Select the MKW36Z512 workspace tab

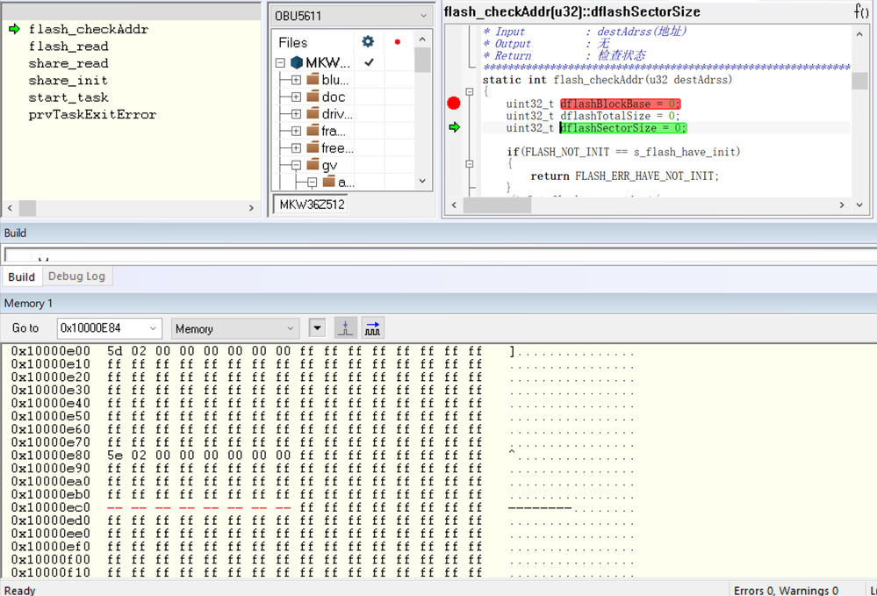(x=313, y=204)
